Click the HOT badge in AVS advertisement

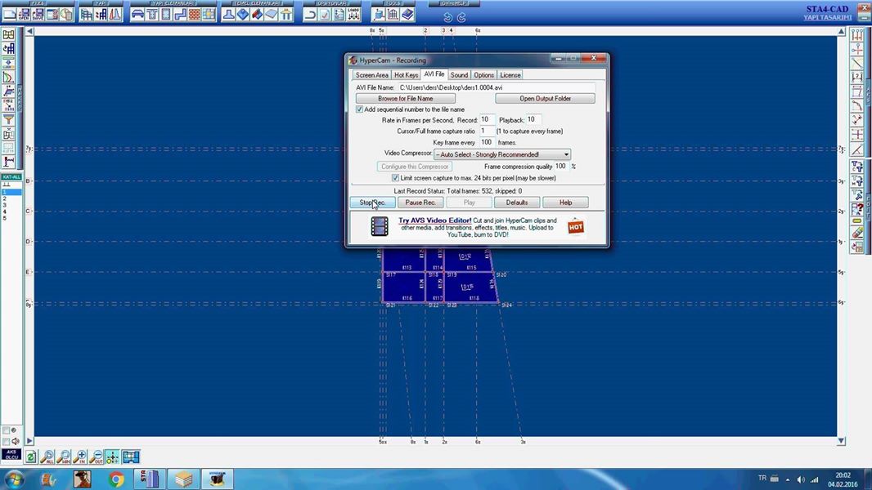(576, 226)
